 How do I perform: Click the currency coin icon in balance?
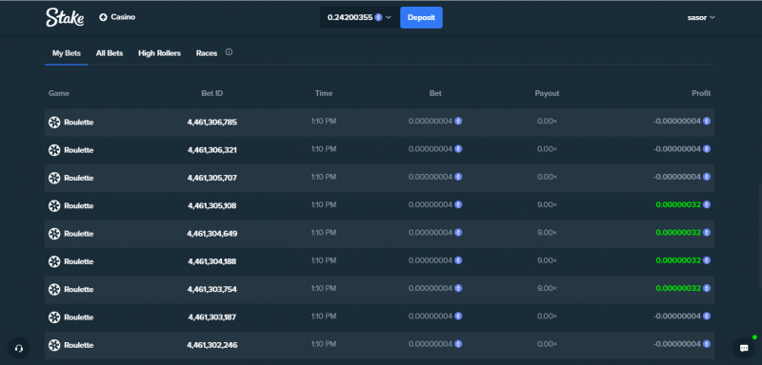coord(378,17)
